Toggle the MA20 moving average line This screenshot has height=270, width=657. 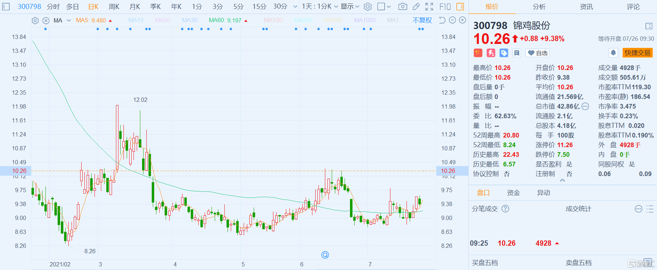pos(163,20)
